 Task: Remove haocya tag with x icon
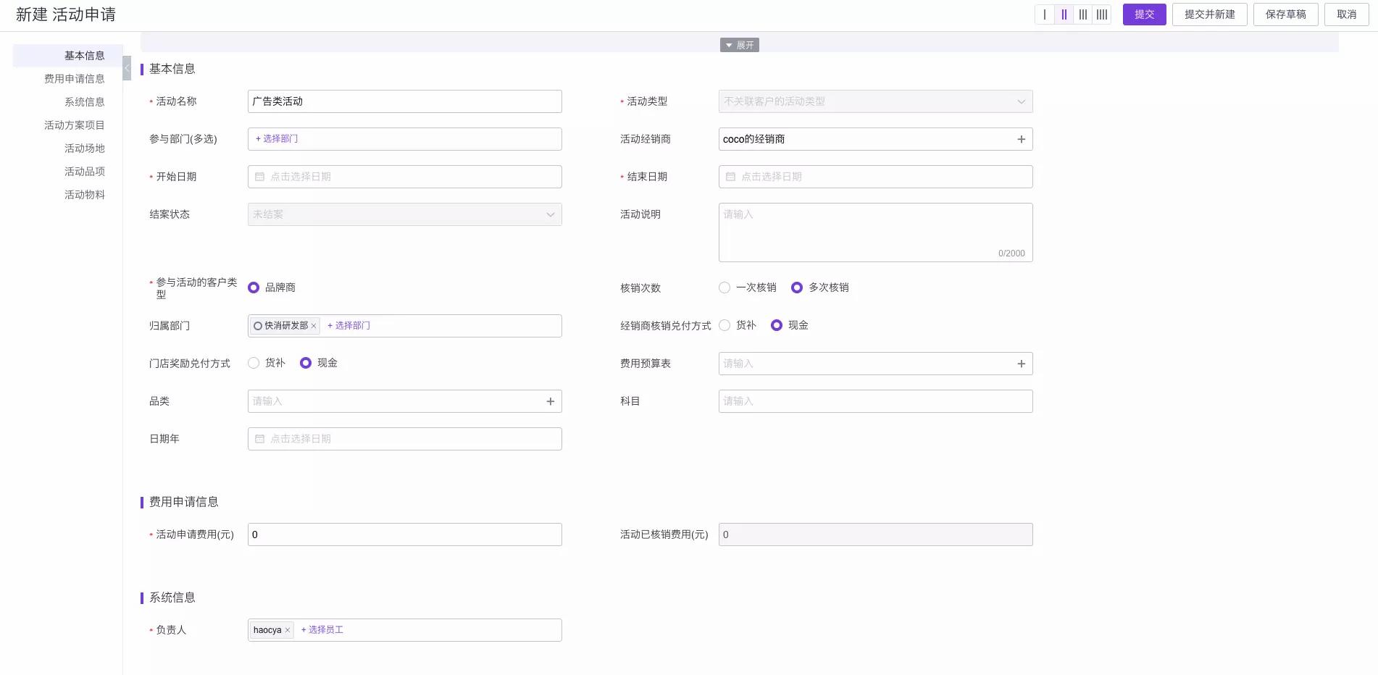click(x=288, y=630)
